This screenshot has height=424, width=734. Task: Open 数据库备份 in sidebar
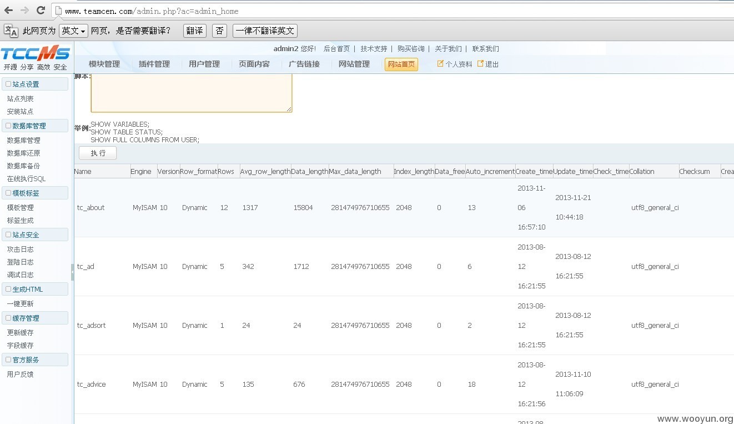24,166
